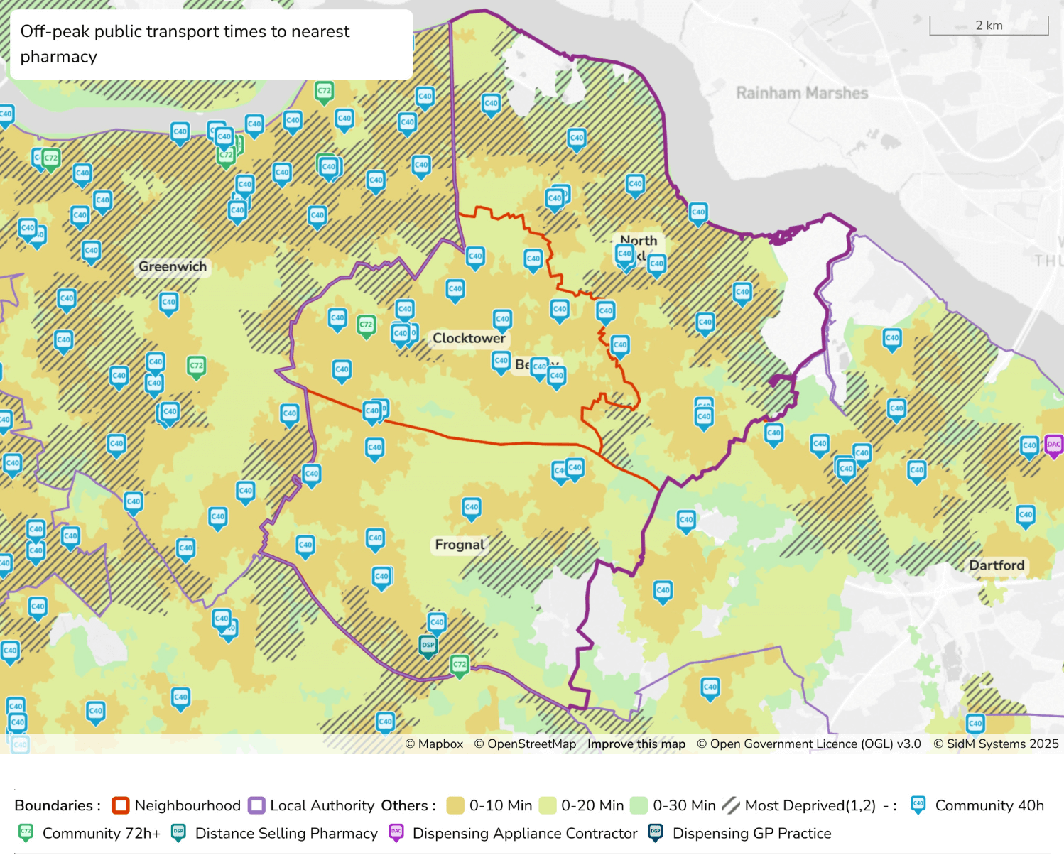
Task: Toggle the Most Deprived hatching legend entry
Action: click(x=731, y=805)
